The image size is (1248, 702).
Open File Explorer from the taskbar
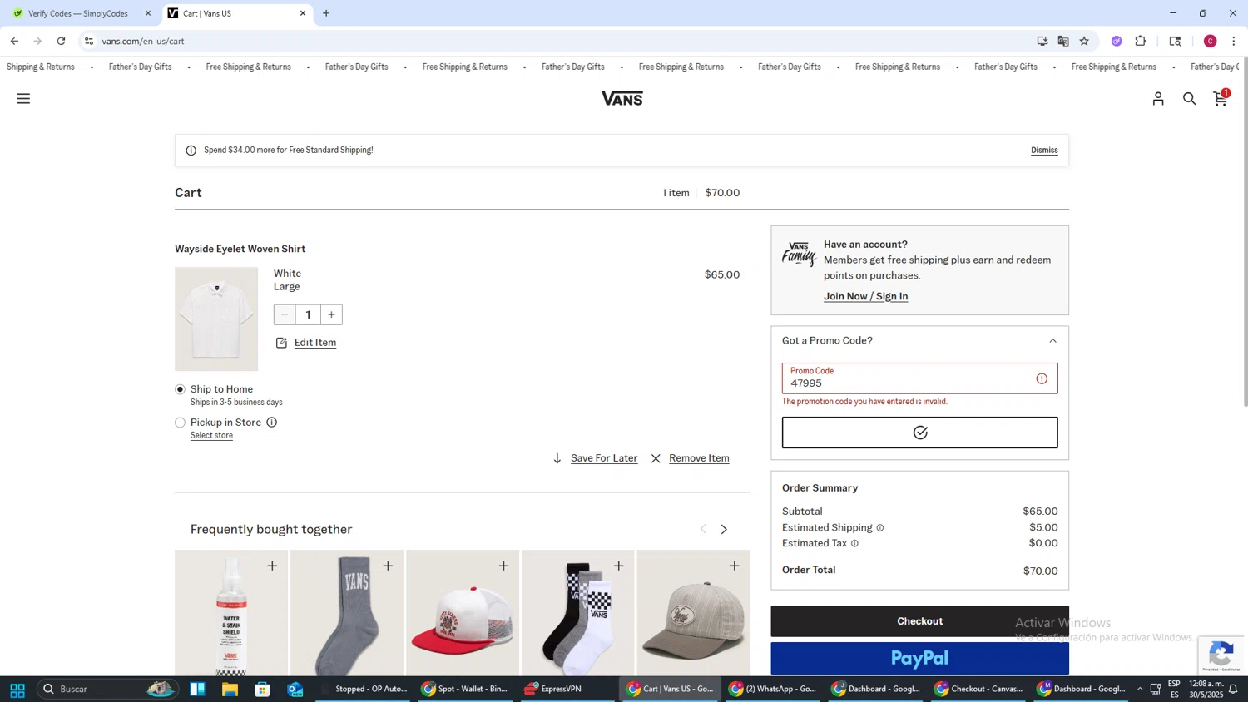(230, 690)
